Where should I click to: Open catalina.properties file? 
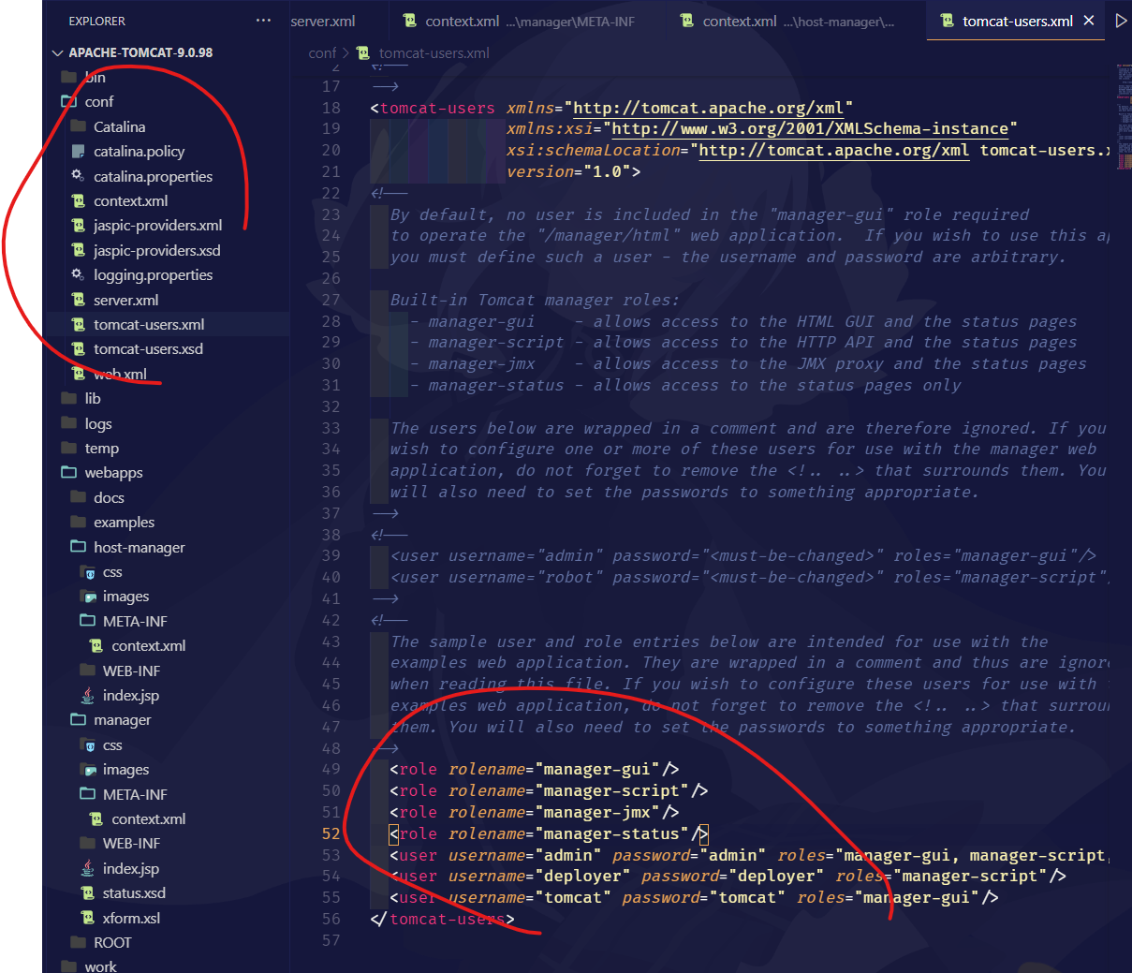click(153, 176)
